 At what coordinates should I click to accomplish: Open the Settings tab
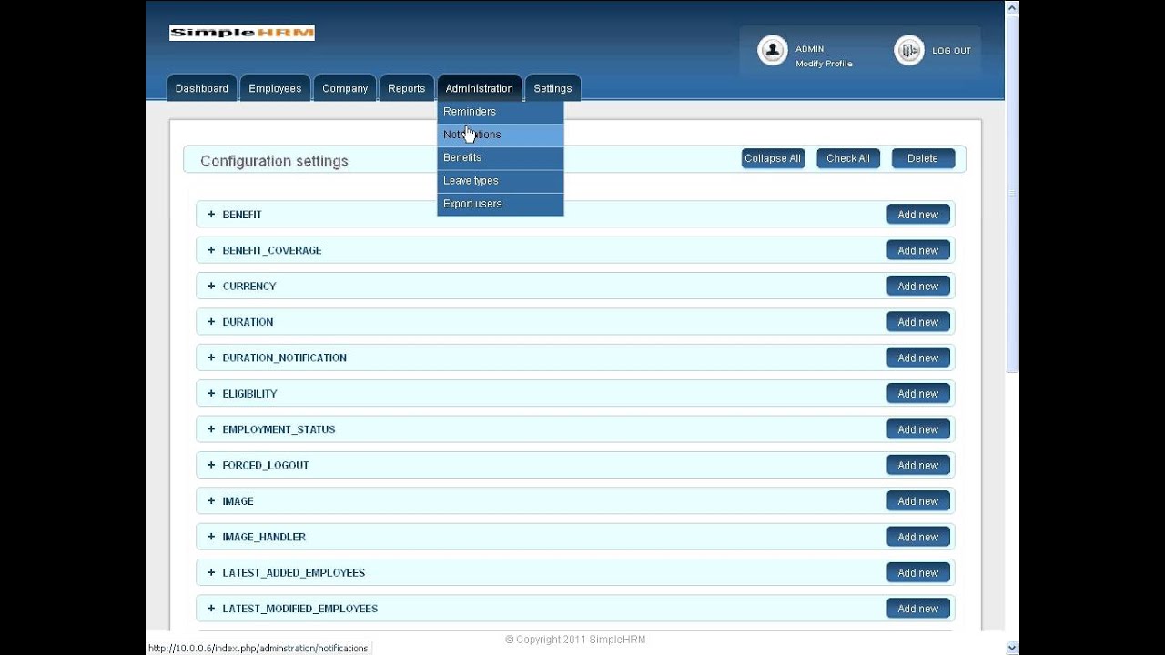552,88
